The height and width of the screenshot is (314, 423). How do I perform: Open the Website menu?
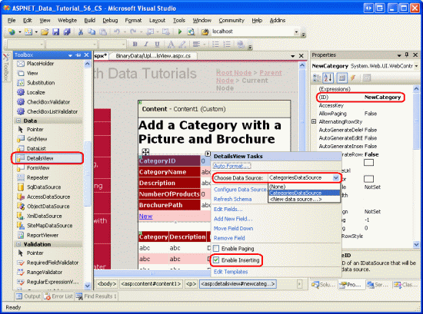[x=67, y=21]
